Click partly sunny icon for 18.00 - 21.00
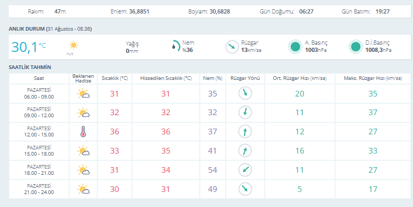413x207 pixels. (83, 170)
